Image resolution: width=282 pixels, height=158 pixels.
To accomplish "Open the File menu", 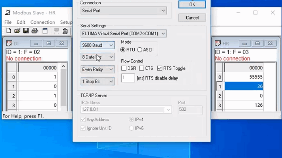I will coord(8,22).
